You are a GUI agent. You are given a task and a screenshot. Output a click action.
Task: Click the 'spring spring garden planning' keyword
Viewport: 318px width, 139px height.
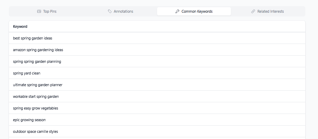(x=37, y=61)
